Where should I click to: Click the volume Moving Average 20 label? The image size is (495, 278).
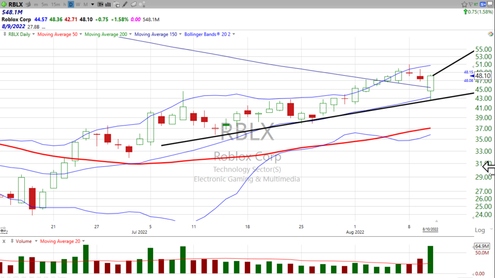[60, 241]
